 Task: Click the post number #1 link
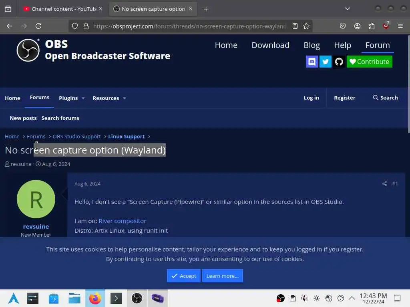click(395, 184)
